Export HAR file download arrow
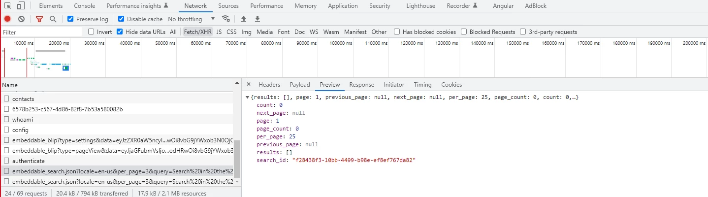Image resolution: width=708 pixels, height=197 pixels. (257, 19)
